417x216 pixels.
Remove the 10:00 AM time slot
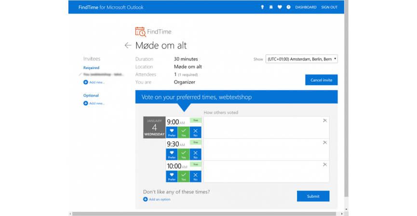[325, 165]
